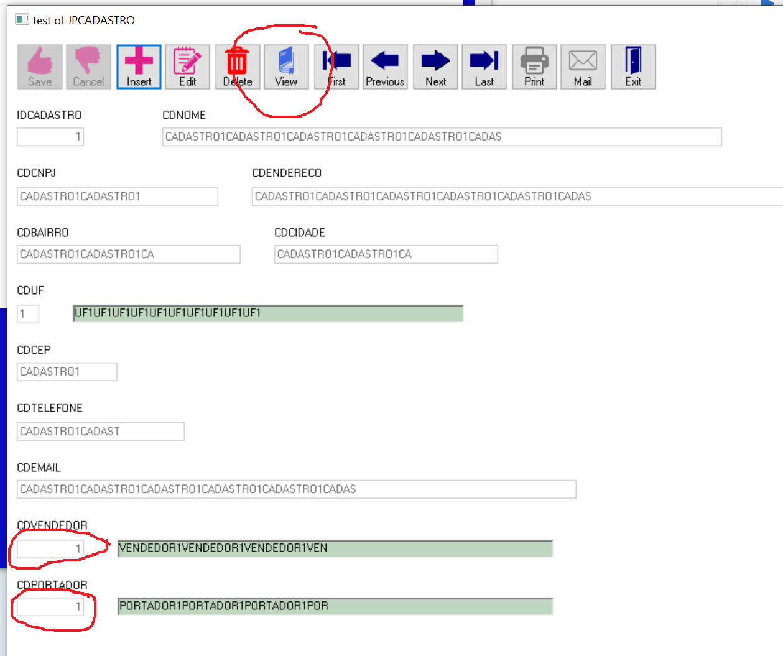Select the CDCNPJ input box
Viewport: 783px width, 656px height.
point(118,196)
